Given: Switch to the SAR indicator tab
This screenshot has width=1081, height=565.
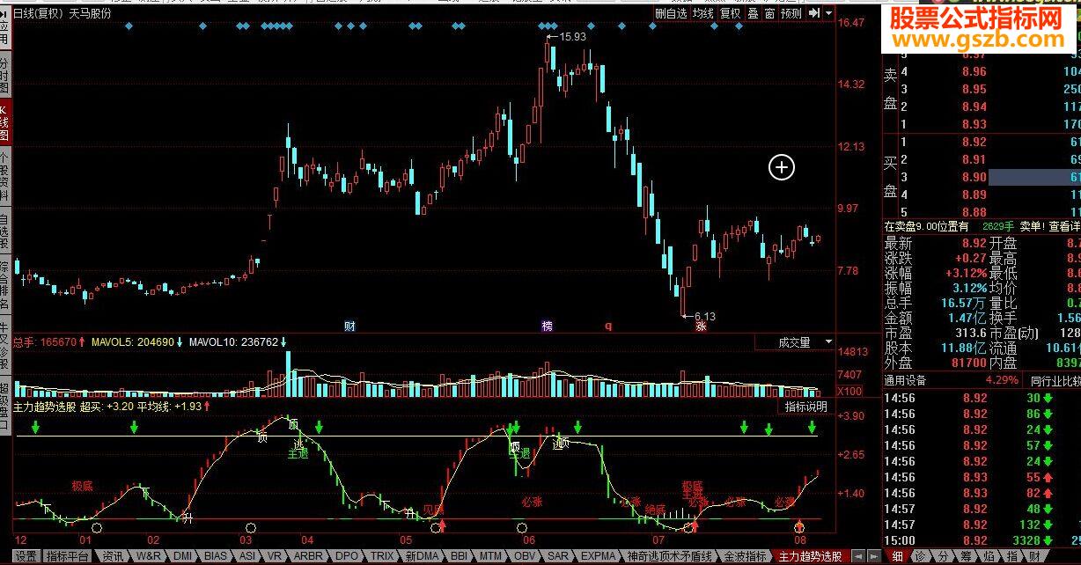Looking at the screenshot, I should click(x=558, y=557).
